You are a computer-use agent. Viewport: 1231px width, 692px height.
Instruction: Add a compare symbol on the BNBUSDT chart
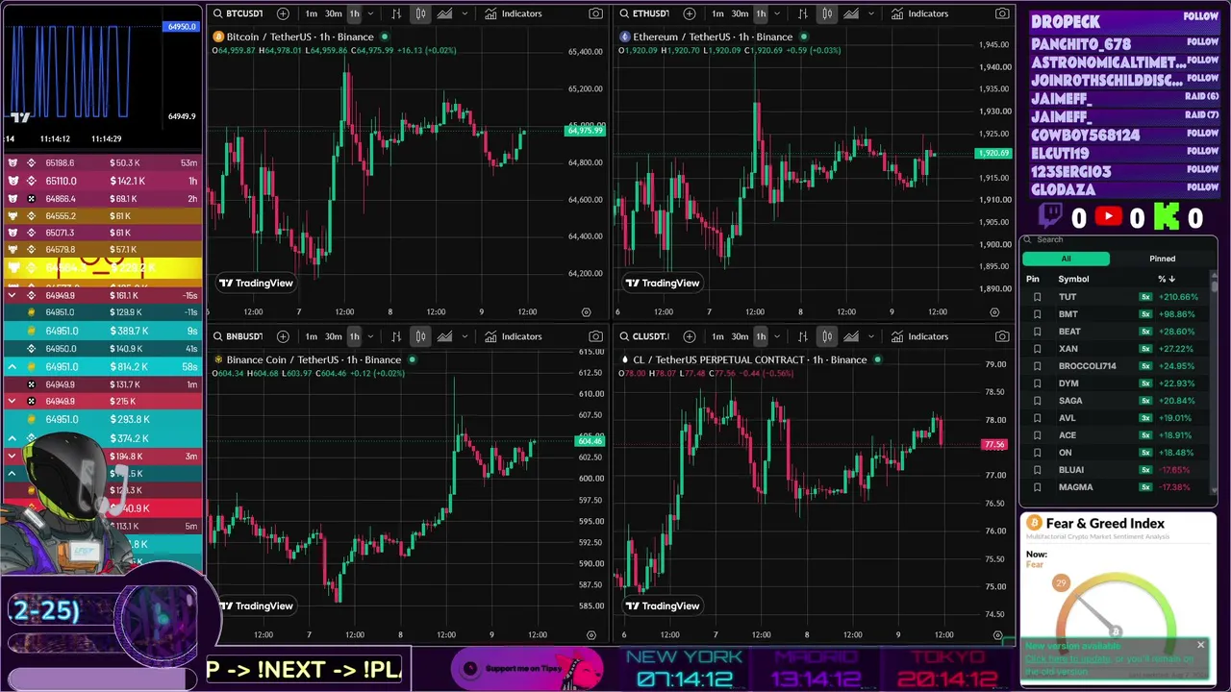pyautogui.click(x=283, y=336)
